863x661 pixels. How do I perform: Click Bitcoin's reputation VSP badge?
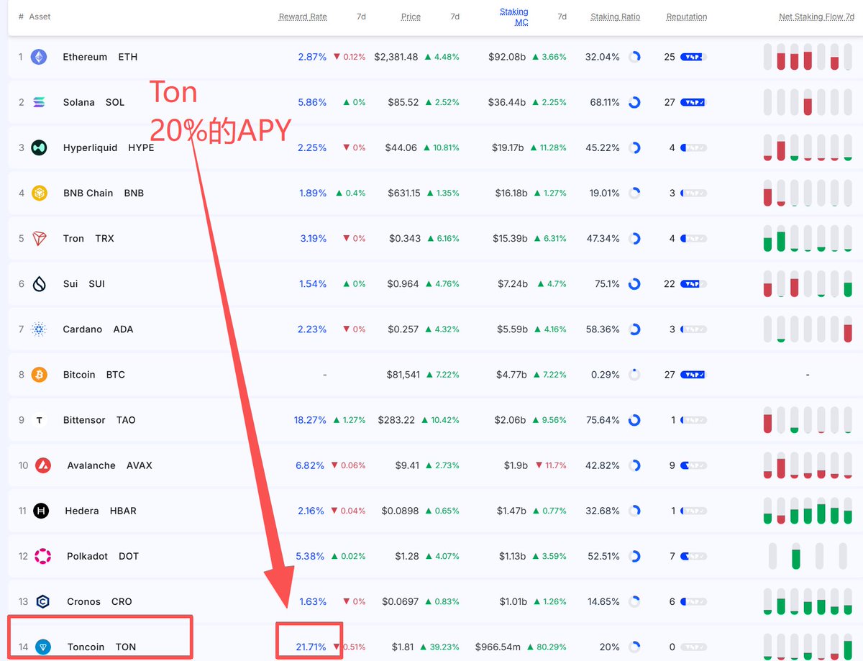[x=693, y=375]
